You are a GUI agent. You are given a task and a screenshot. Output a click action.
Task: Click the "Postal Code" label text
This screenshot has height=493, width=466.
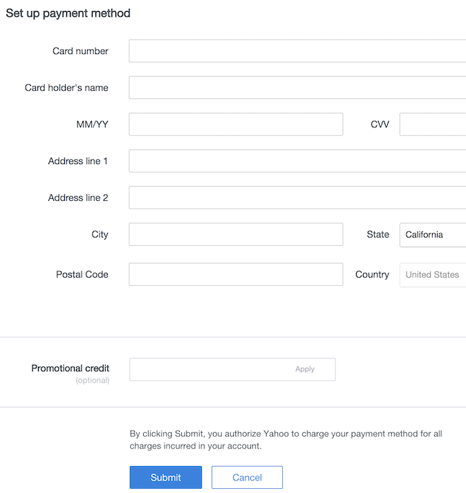point(82,275)
